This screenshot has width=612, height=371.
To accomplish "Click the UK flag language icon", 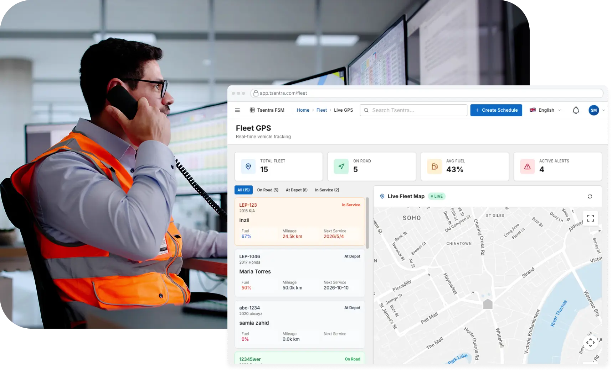I will click(533, 110).
